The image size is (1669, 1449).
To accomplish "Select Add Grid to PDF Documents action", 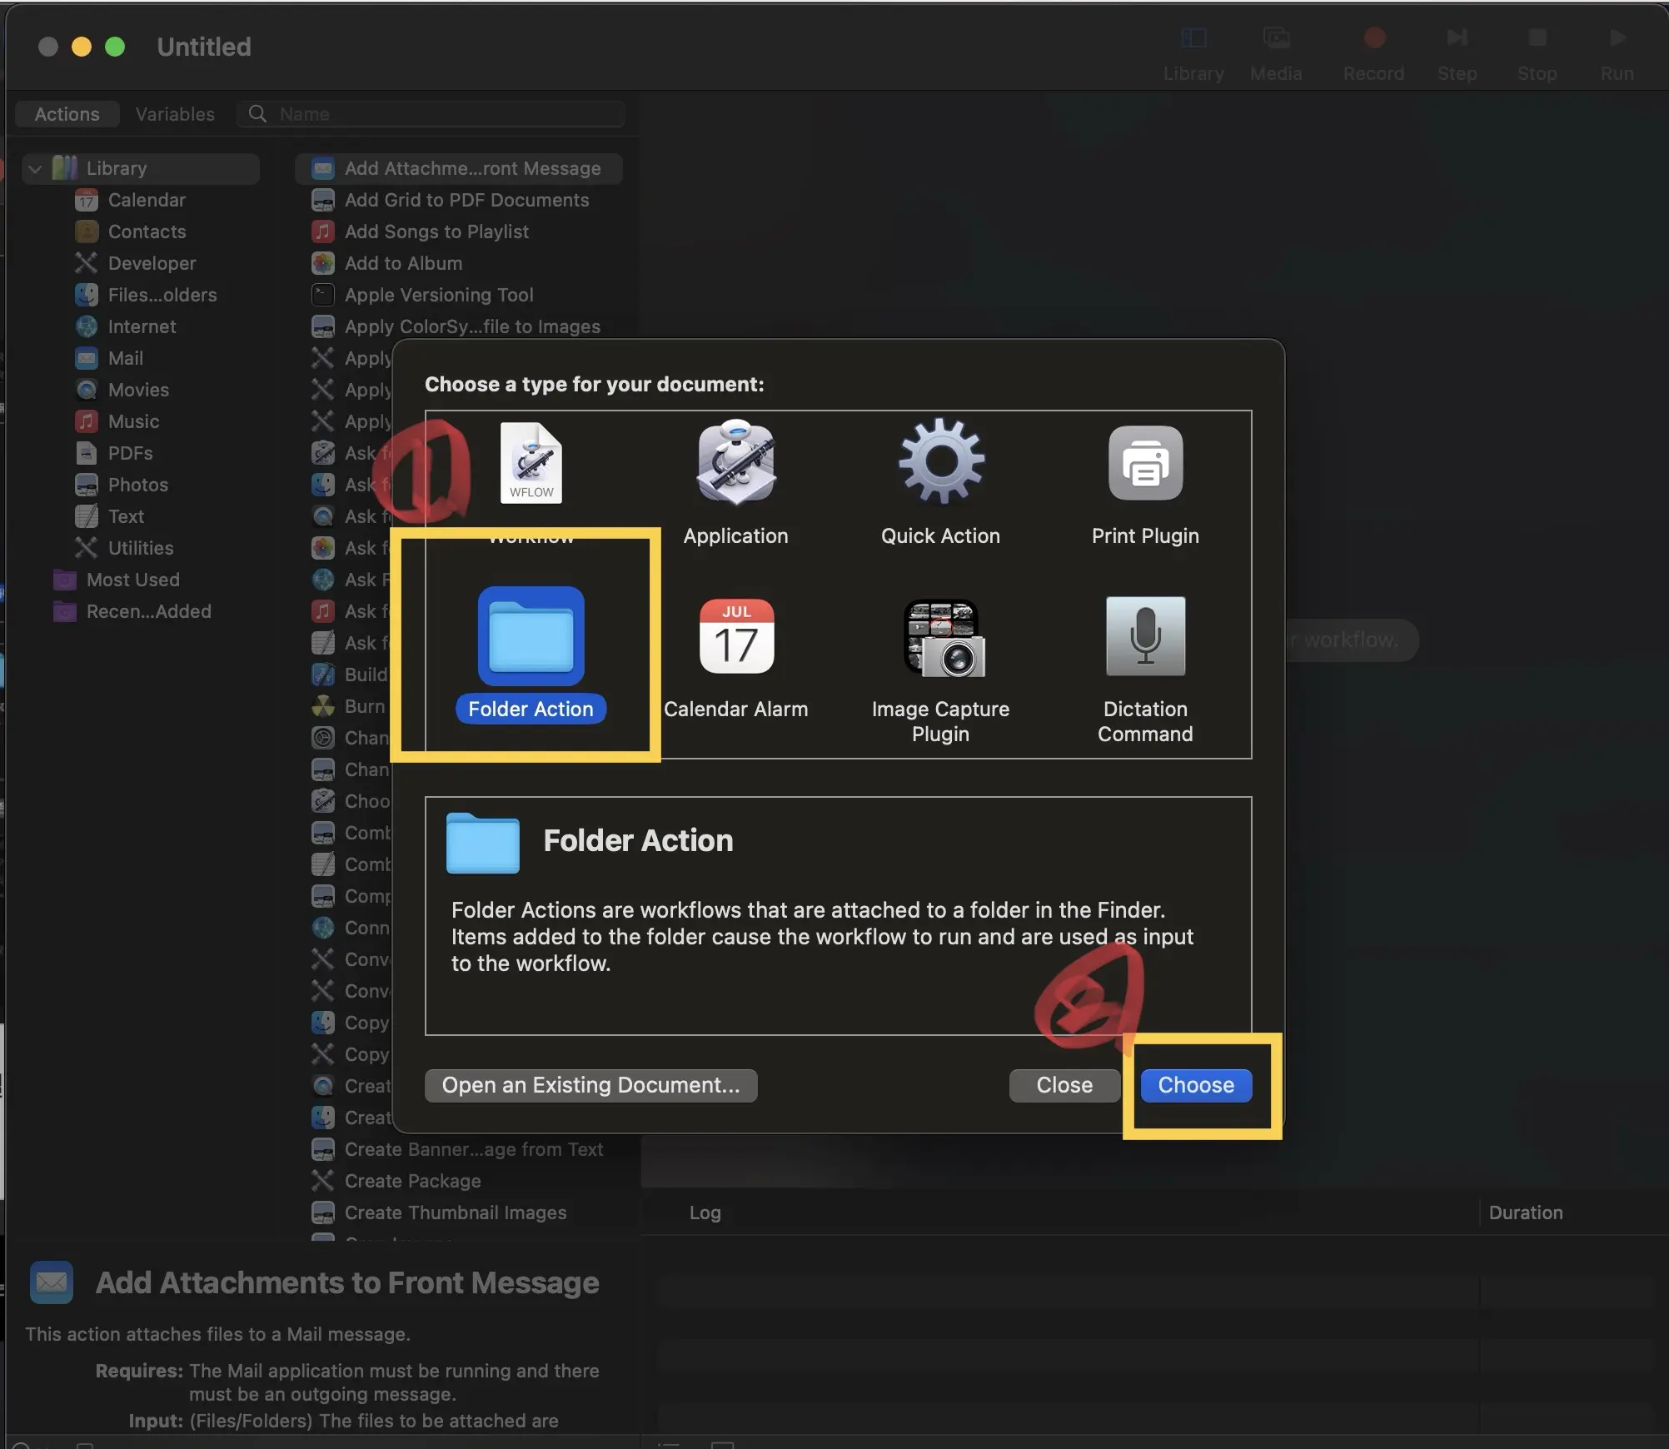I will [466, 200].
